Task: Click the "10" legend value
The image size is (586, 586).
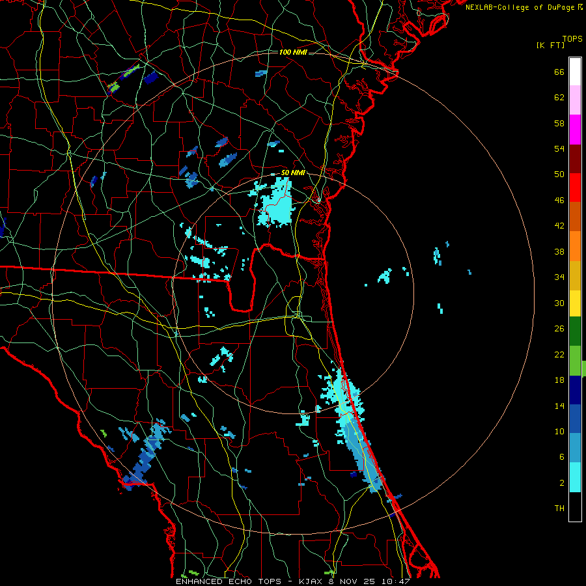Action: tap(559, 431)
